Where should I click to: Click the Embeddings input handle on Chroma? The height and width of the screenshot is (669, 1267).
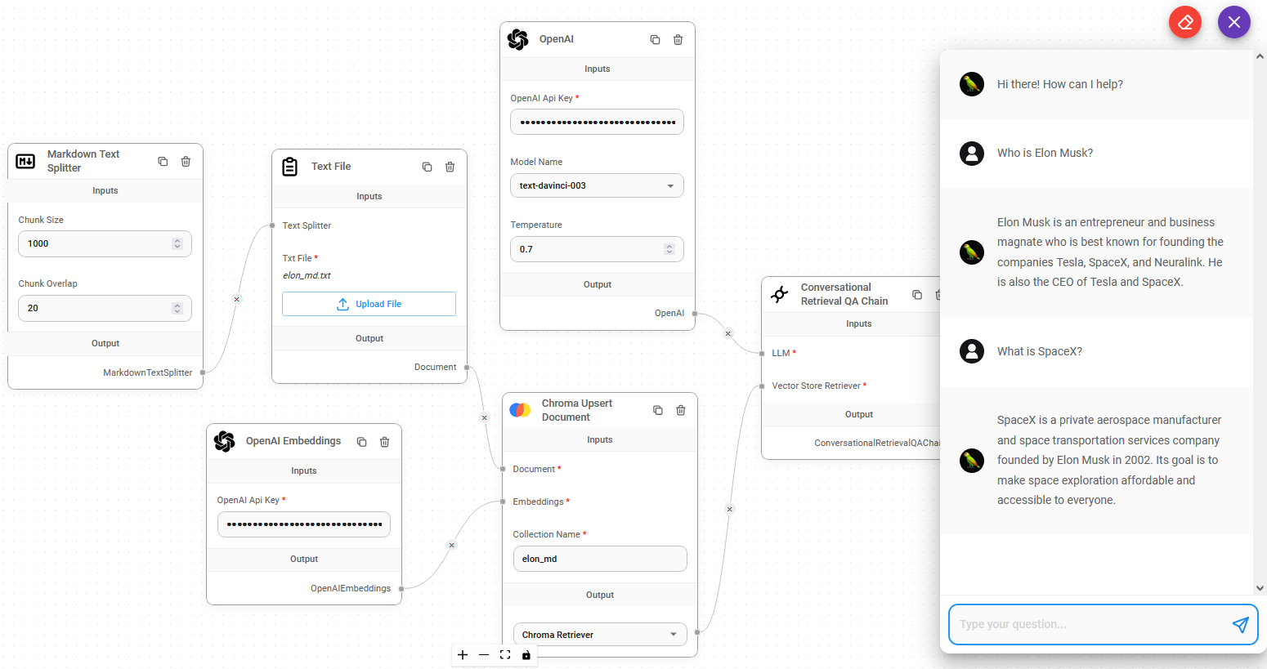pyautogui.click(x=503, y=502)
